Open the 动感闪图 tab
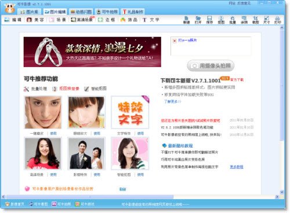 tap(81, 12)
